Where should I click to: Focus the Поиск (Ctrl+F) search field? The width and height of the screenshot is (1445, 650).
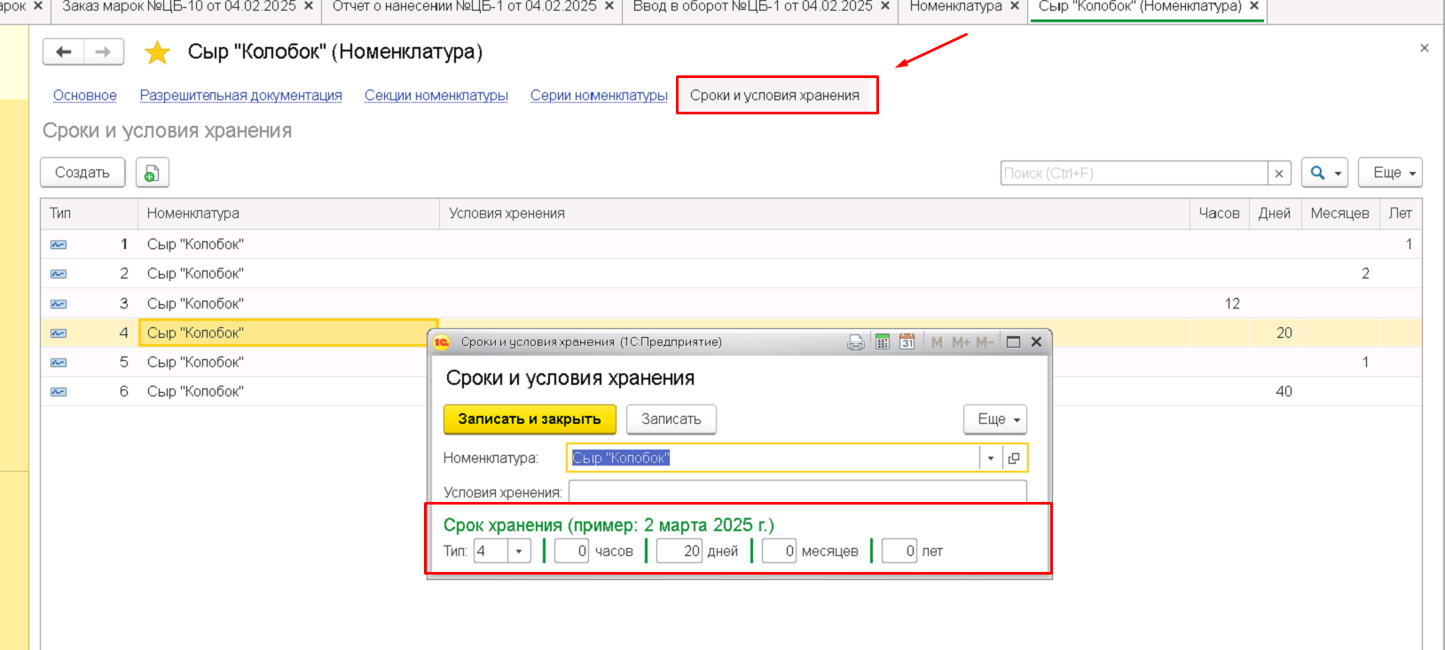(1134, 173)
